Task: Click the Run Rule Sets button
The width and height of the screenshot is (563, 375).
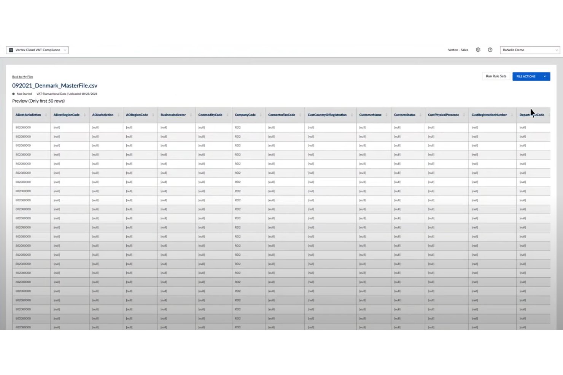Action: pos(496,76)
